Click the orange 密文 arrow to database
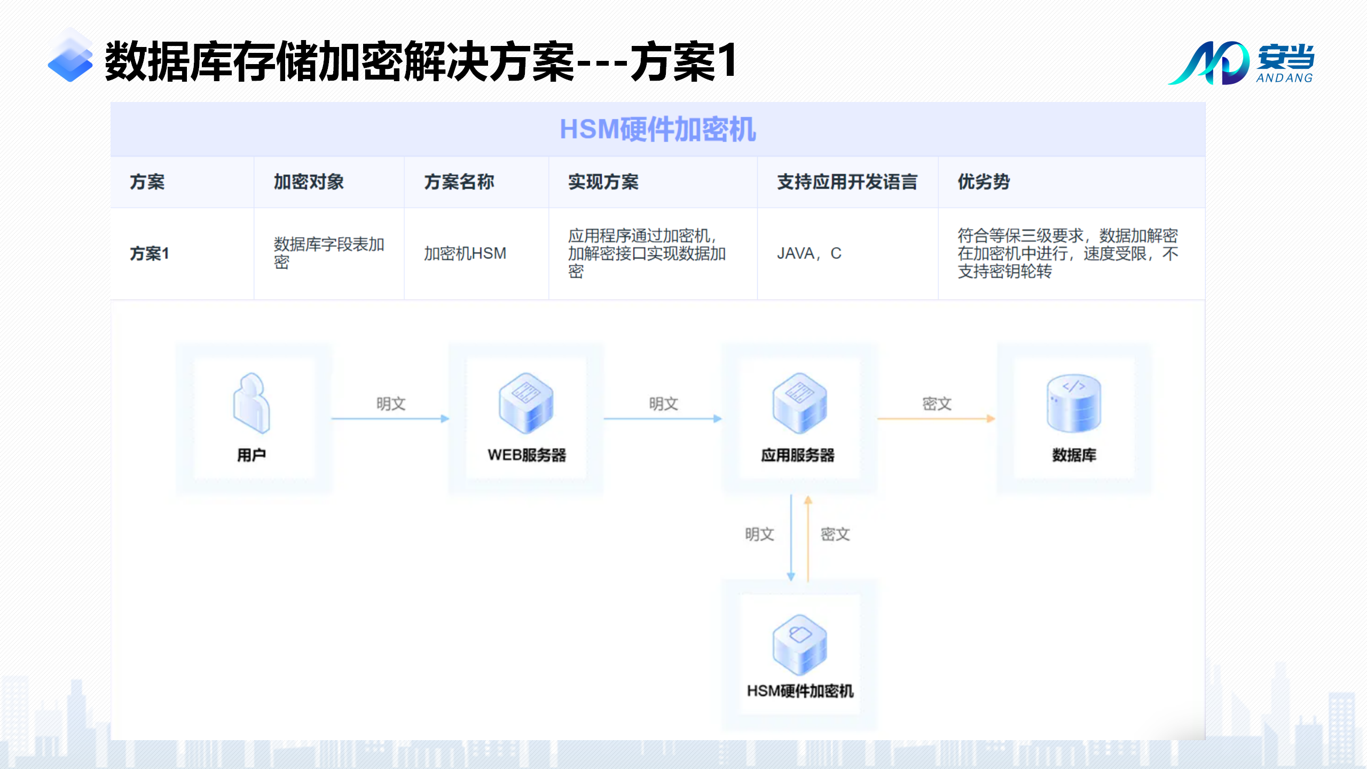 (936, 419)
